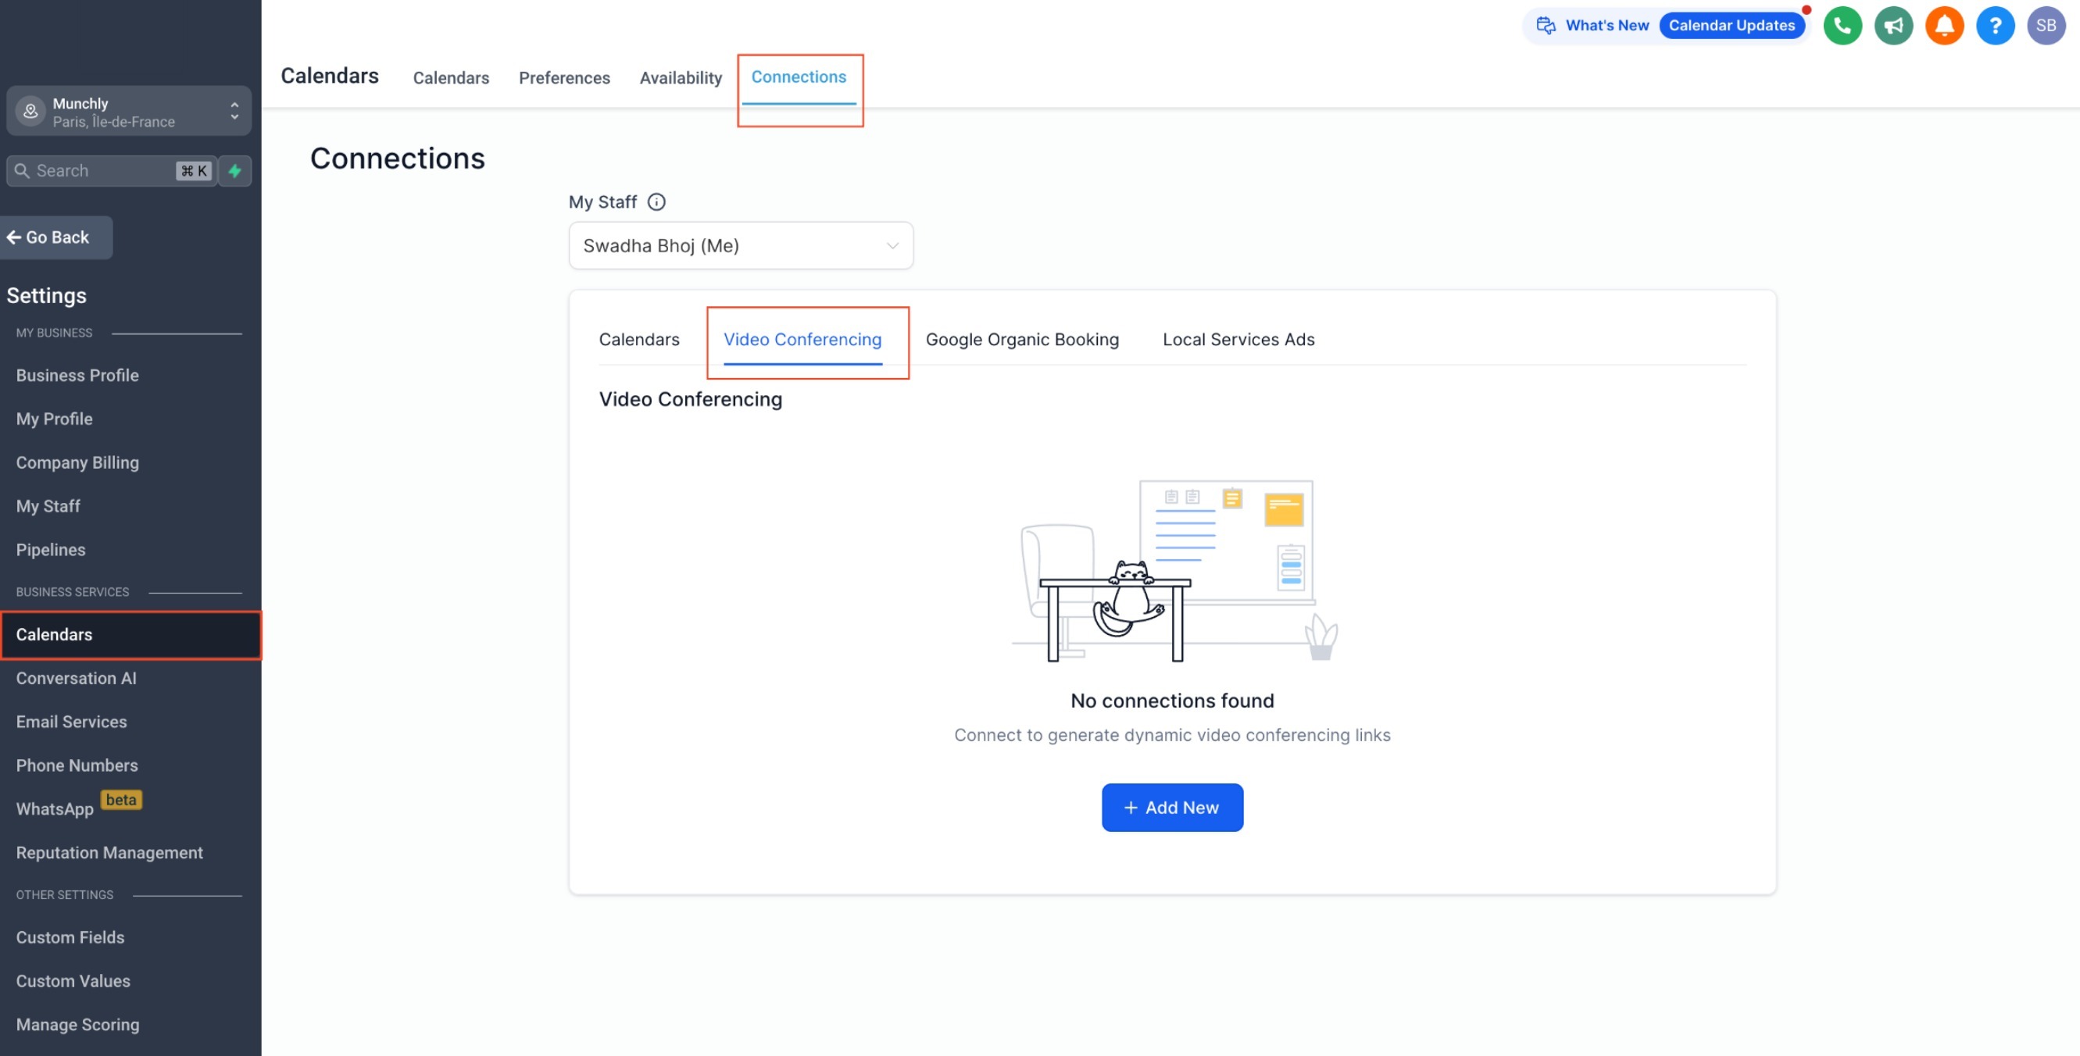This screenshot has width=2080, height=1056.
Task: Click the Video Conferencing section heading
Action: 691,400
